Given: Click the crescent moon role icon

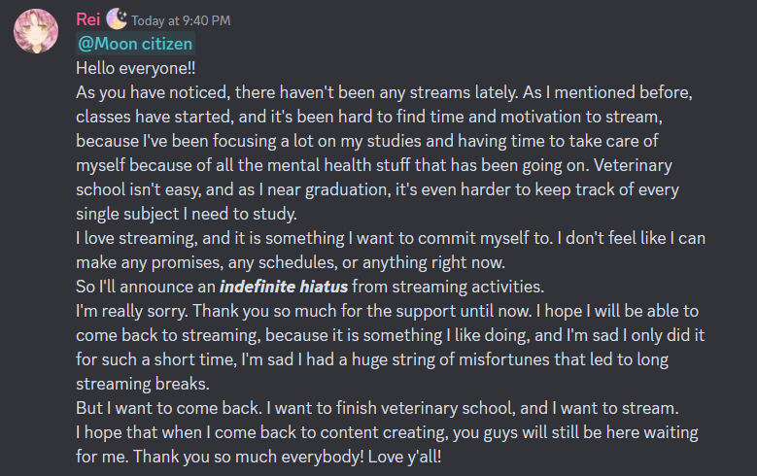Looking at the screenshot, I should [117, 18].
